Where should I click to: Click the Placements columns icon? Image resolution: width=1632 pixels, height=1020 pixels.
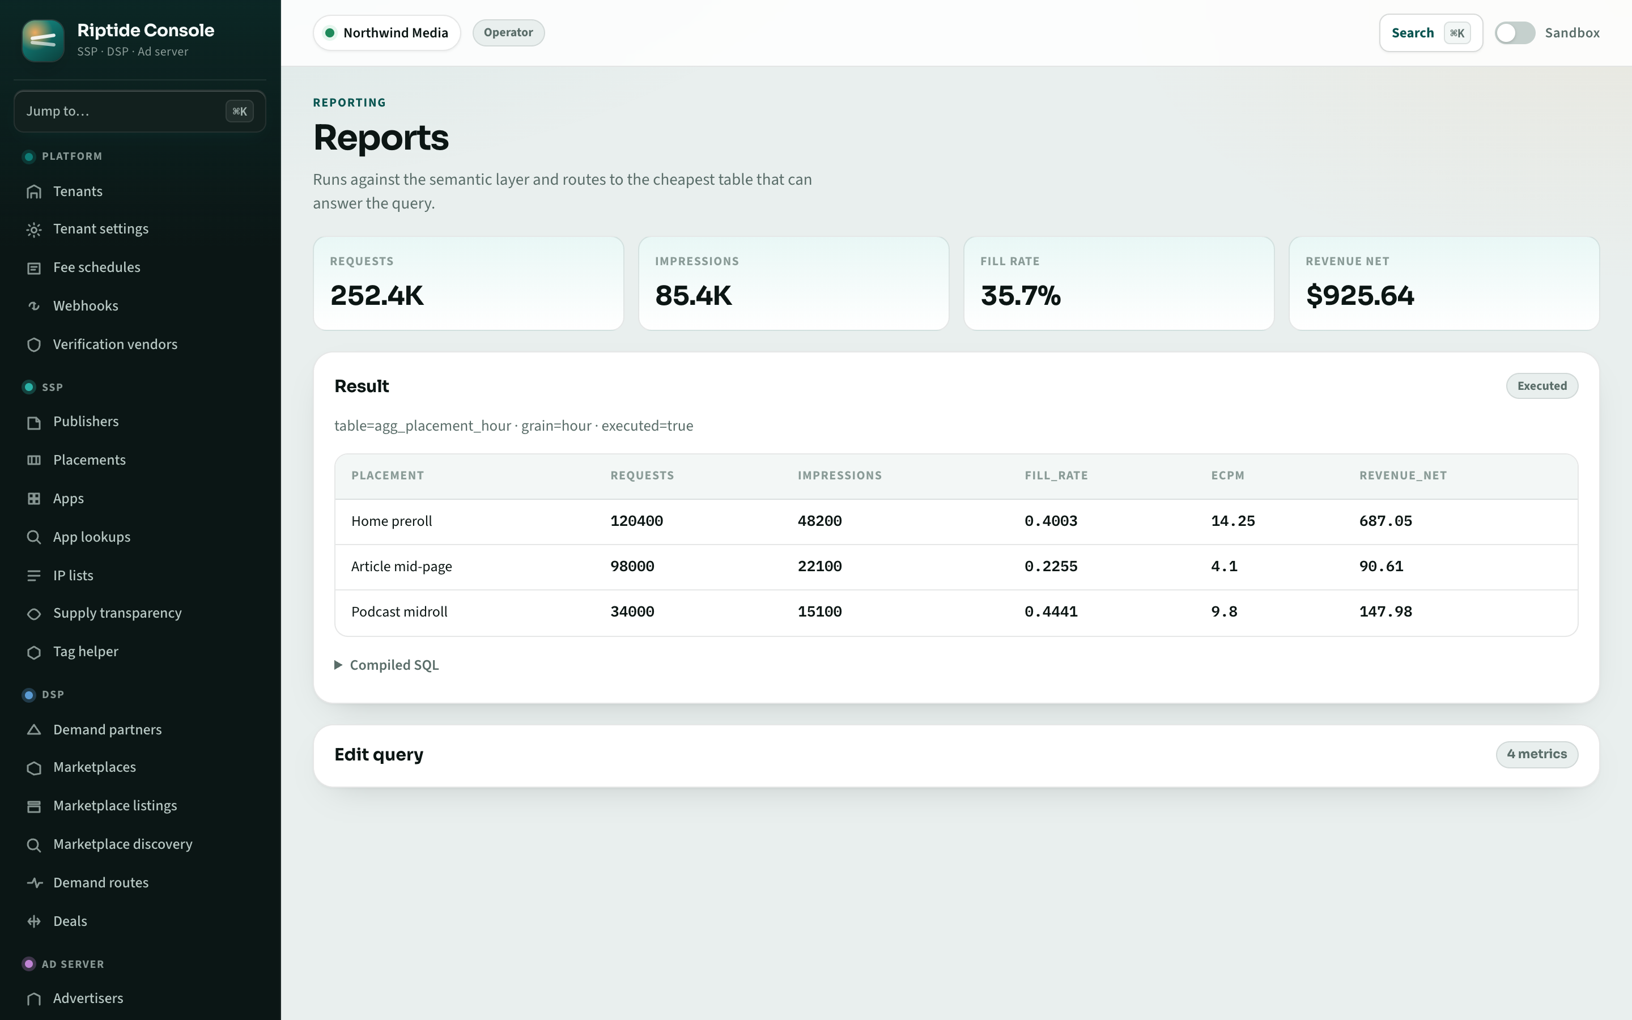coord(34,460)
